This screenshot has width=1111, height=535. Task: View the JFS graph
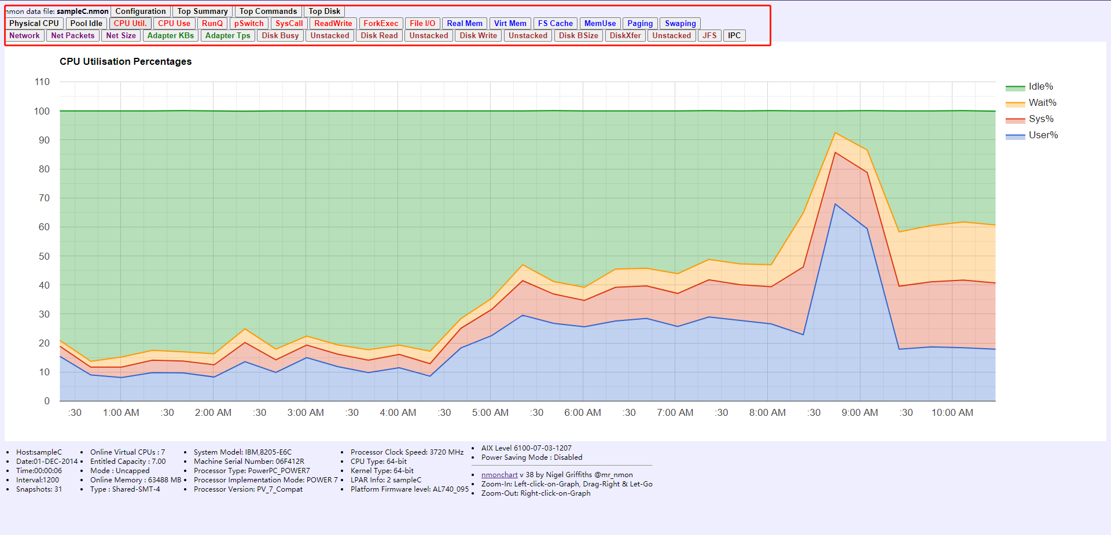tap(709, 35)
